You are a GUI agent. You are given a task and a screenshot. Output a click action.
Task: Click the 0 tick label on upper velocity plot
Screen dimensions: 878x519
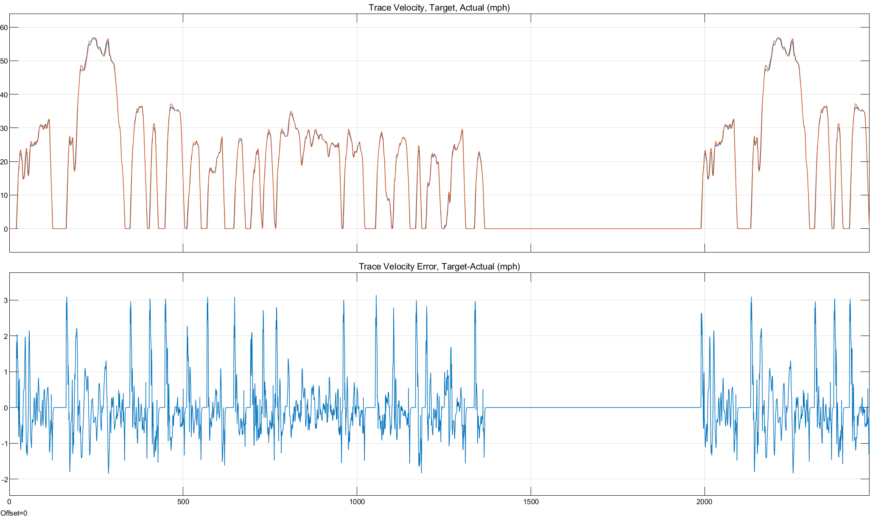tap(6, 229)
